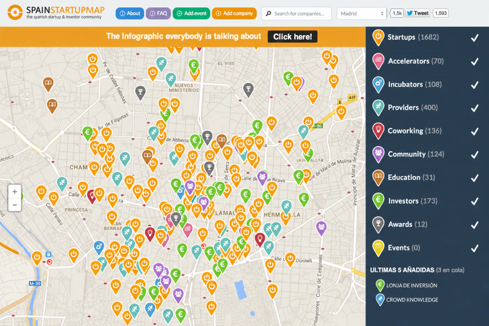The width and height of the screenshot is (489, 326).
Task: Toggle the Startups checkmark
Action: [474, 38]
